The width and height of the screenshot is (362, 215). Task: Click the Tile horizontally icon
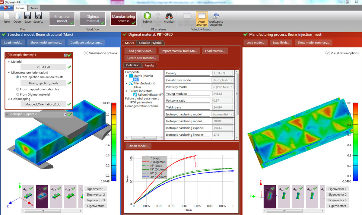(x=187, y=19)
